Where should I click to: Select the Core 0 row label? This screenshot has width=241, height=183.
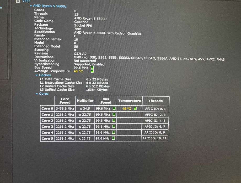coord(47,108)
